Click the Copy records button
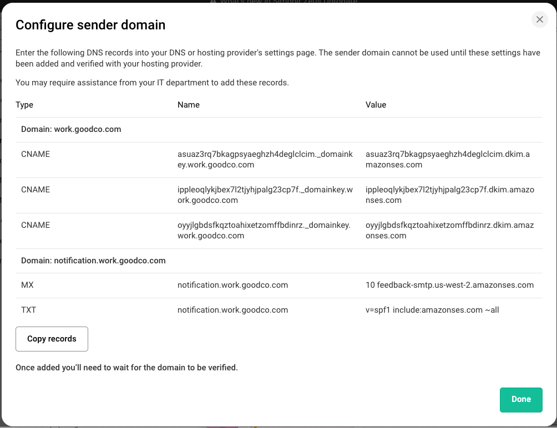The width and height of the screenshot is (557, 428). [52, 339]
